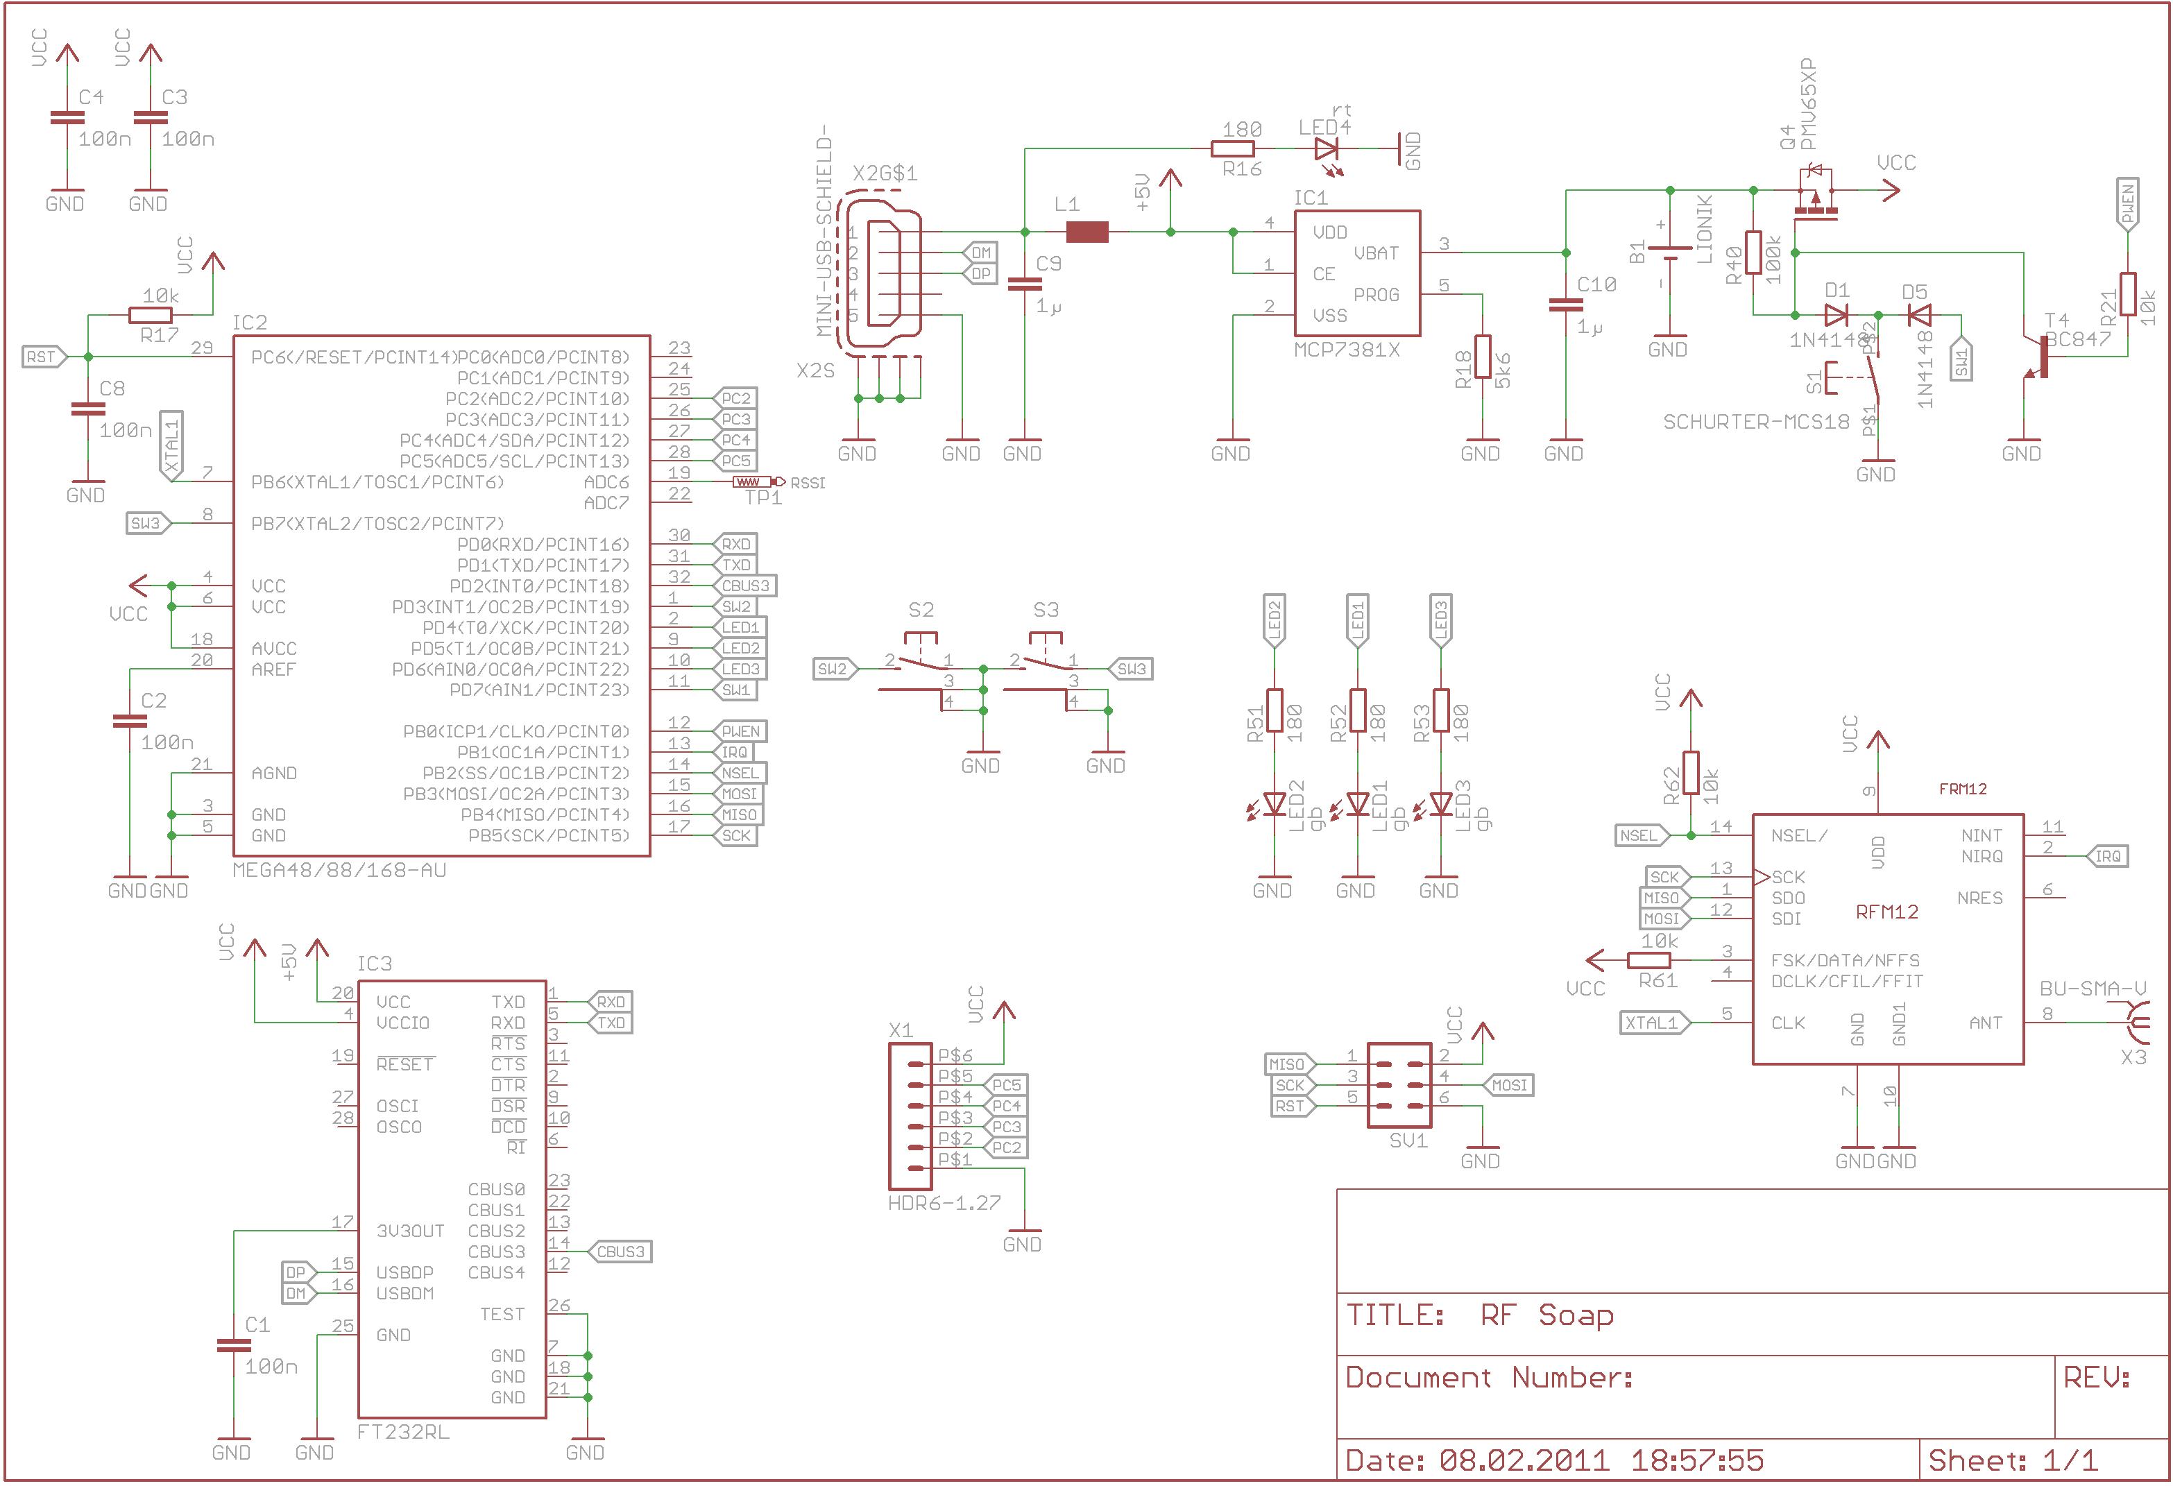This screenshot has width=2173, height=1486.
Task: Select the R62 10k pull-up resistor
Action: [1691, 774]
